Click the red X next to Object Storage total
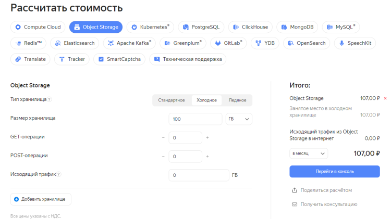Screen dimensions: 391x219 coord(385,98)
